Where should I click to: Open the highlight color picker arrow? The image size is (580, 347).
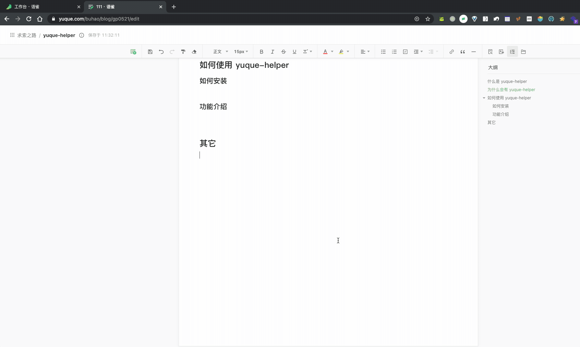coord(348,52)
